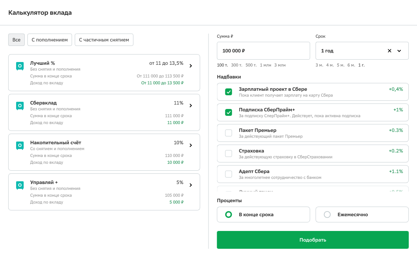Click the safe icon next to Лучший %
This screenshot has width=417, height=257.
[20, 66]
